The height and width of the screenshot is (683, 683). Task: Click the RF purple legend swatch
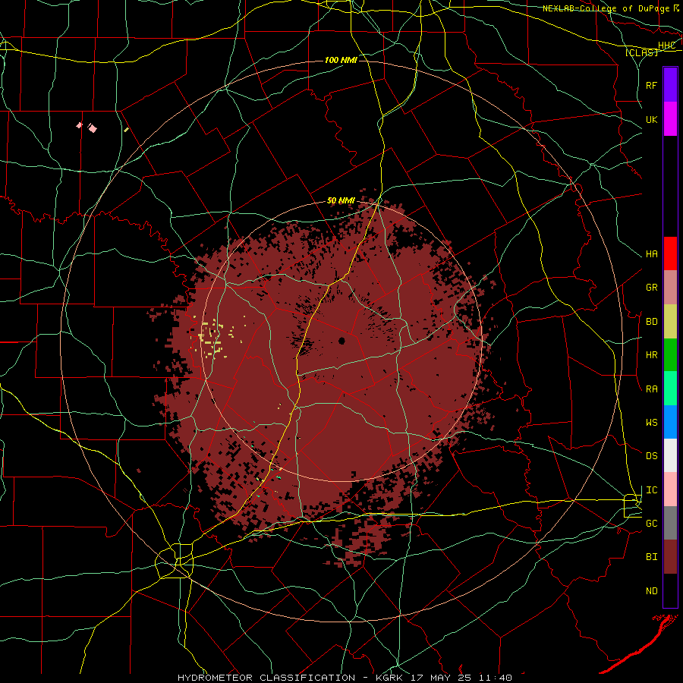point(670,85)
